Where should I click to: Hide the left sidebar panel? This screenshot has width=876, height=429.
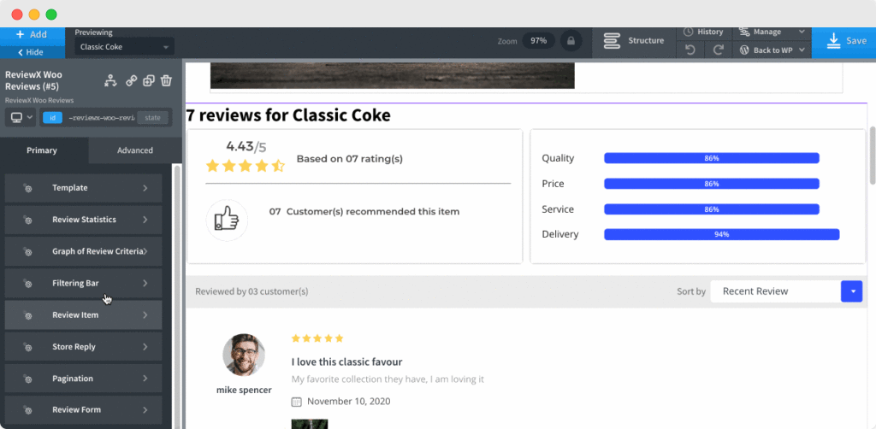pos(32,52)
